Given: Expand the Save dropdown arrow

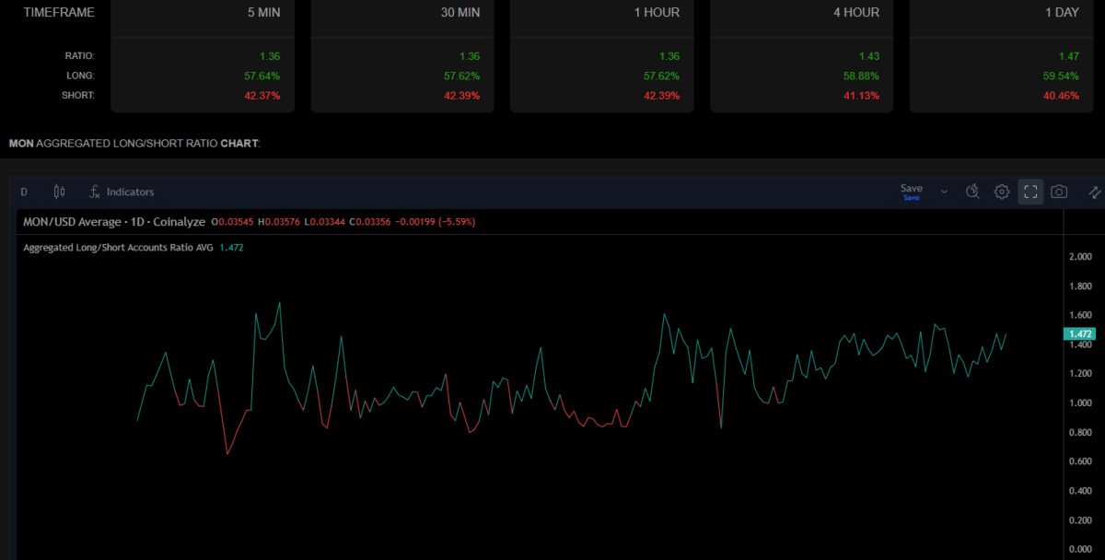Looking at the screenshot, I should point(944,192).
